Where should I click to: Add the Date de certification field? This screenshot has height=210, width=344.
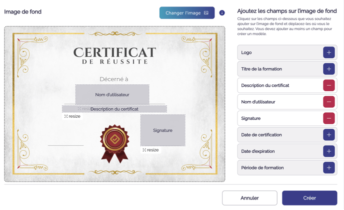[328, 135]
